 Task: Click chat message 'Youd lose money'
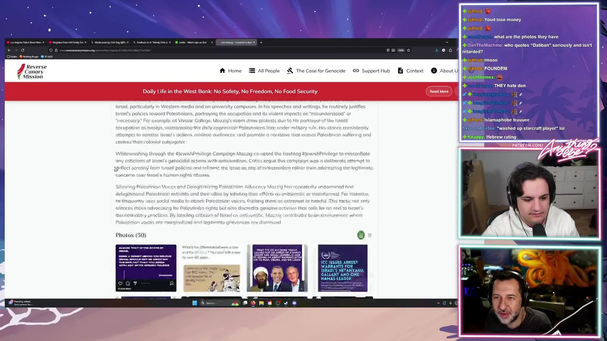pos(503,20)
